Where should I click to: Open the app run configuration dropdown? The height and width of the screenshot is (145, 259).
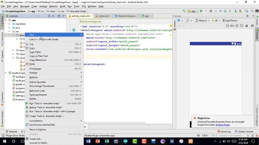(x=193, y=11)
